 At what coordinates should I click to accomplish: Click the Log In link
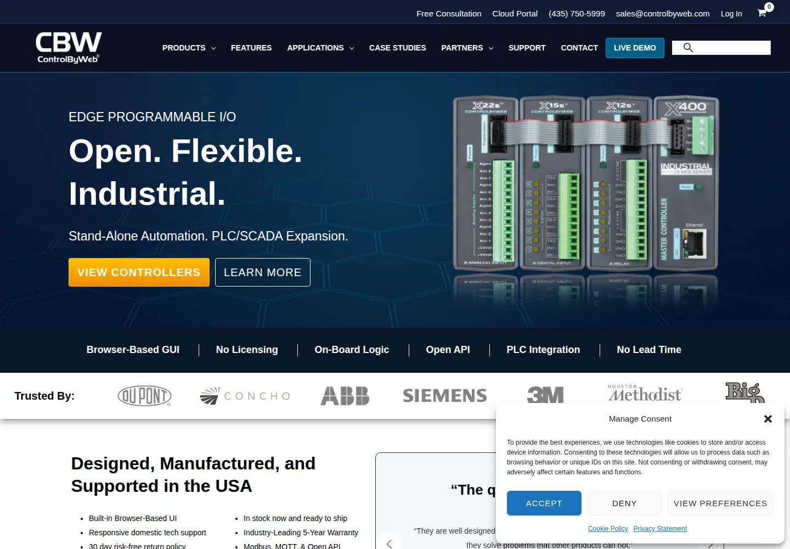tap(731, 14)
